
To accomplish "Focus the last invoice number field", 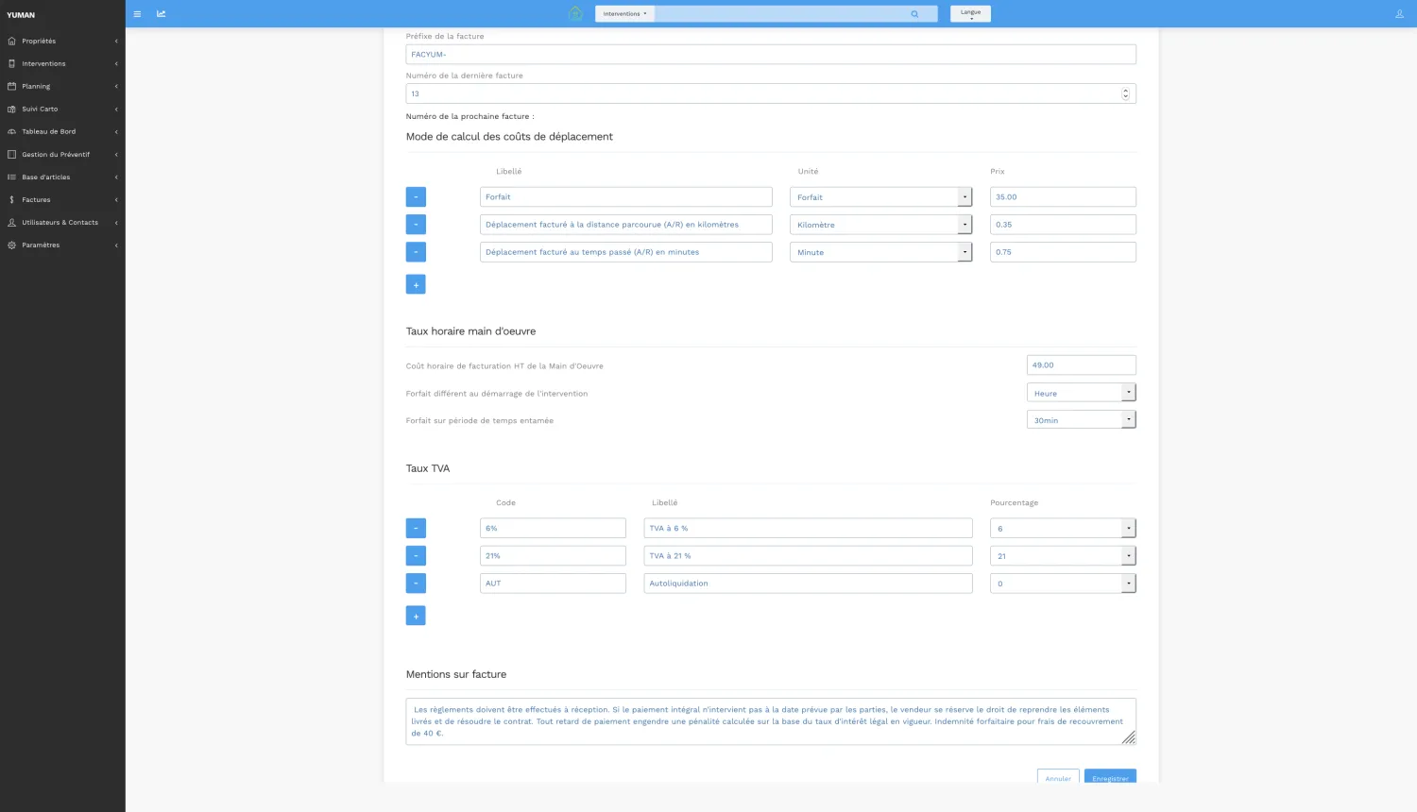I will (771, 93).
